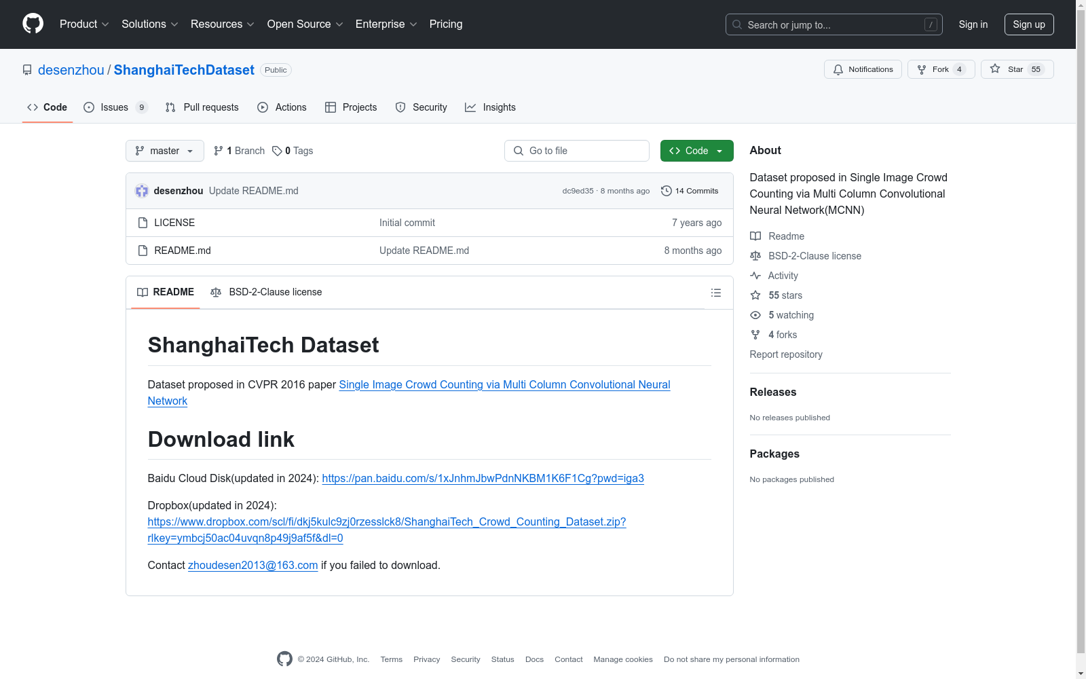Expand the Enterprise menu
The width and height of the screenshot is (1086, 679).
tap(386, 24)
